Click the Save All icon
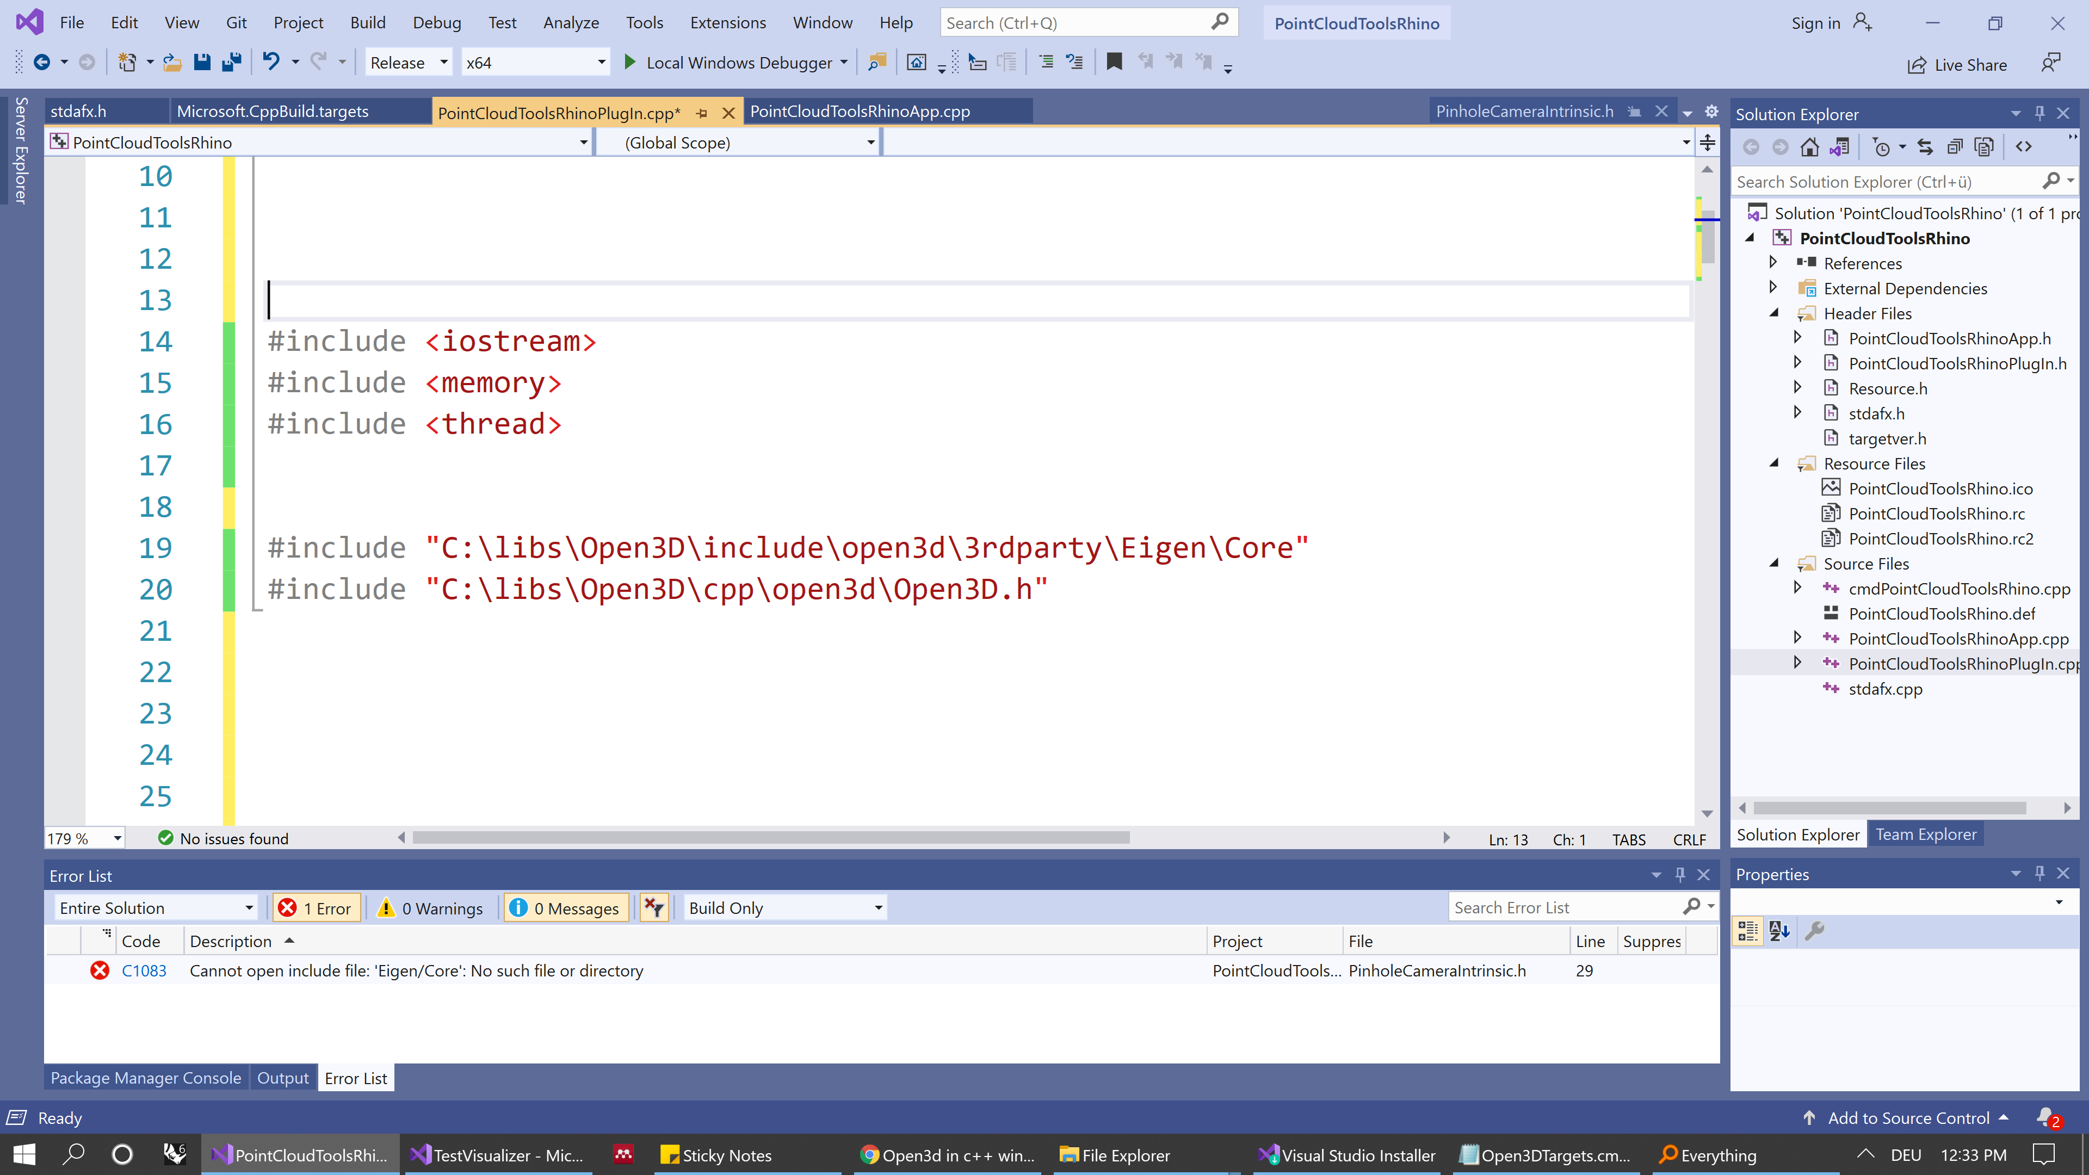The height and width of the screenshot is (1175, 2089). coord(232,63)
